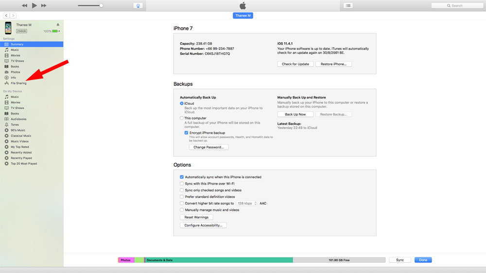486x273 pixels.
Task: Select Photos in Settings sidebar
Action: tap(15, 72)
